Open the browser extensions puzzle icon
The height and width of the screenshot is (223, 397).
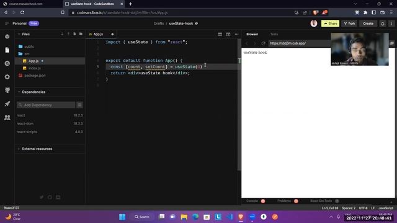(365, 12)
